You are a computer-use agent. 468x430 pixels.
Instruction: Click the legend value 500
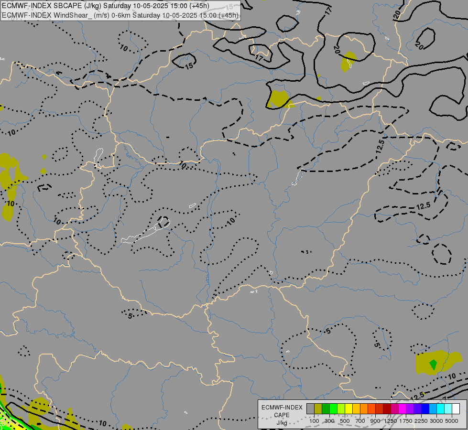coord(345,421)
